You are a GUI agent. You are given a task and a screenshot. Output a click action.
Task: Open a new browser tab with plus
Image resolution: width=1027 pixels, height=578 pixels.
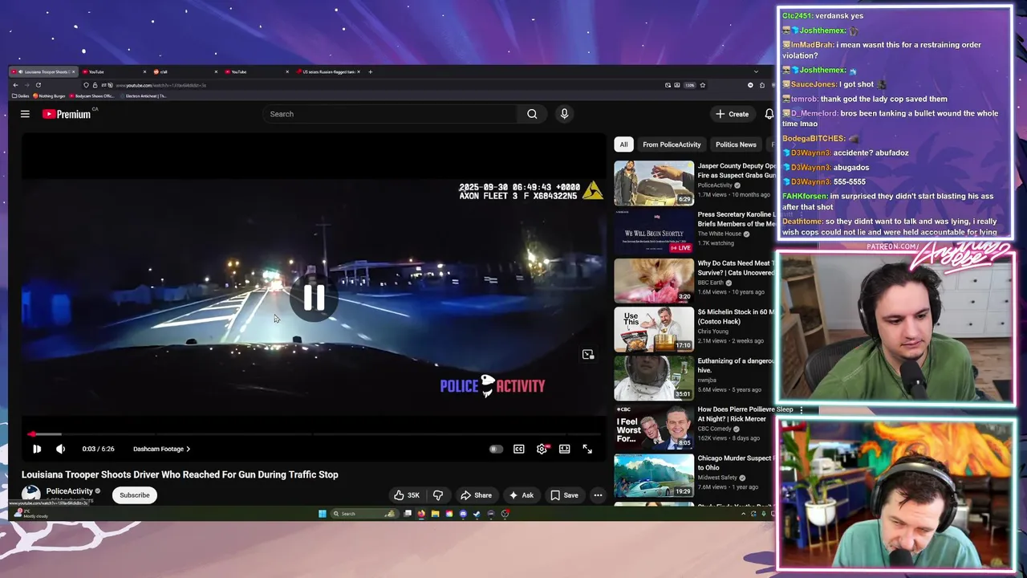coord(370,71)
